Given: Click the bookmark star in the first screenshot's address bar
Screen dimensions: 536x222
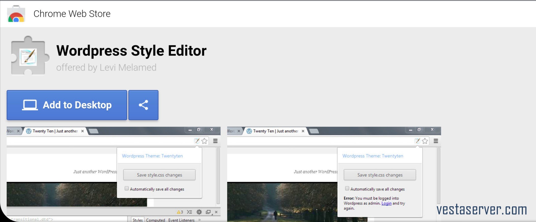Looking at the screenshot, I should coord(204,141).
